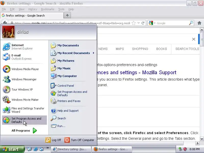
Task: Open Windows Media Player
Action: [x=24, y=69]
